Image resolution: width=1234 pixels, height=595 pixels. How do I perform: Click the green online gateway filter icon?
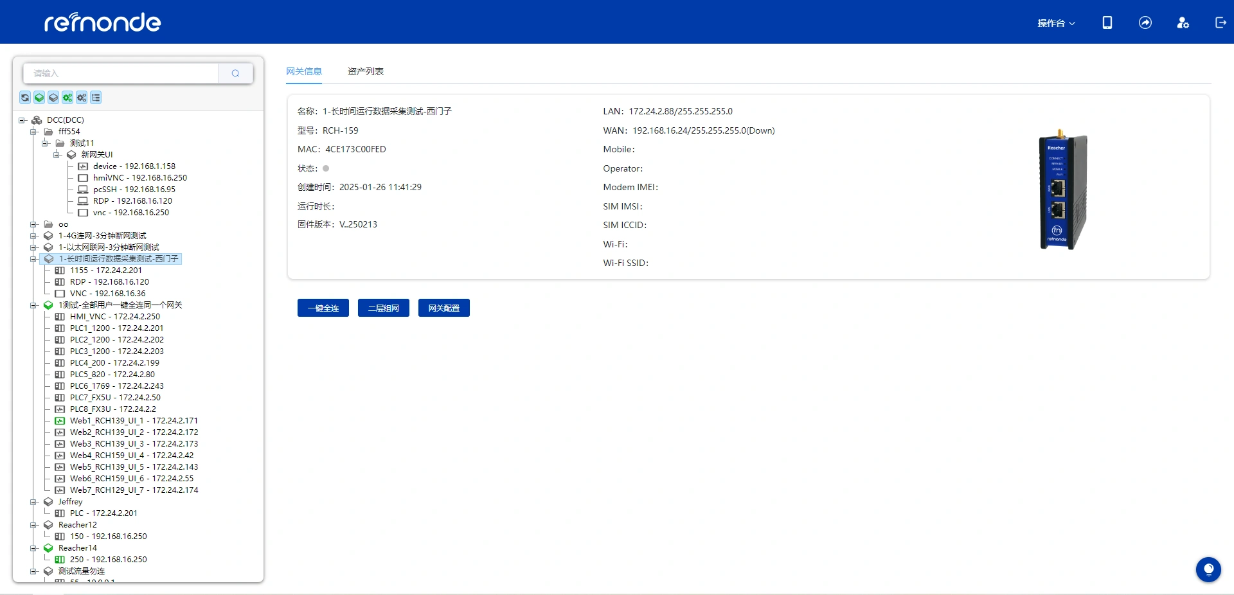pos(39,98)
